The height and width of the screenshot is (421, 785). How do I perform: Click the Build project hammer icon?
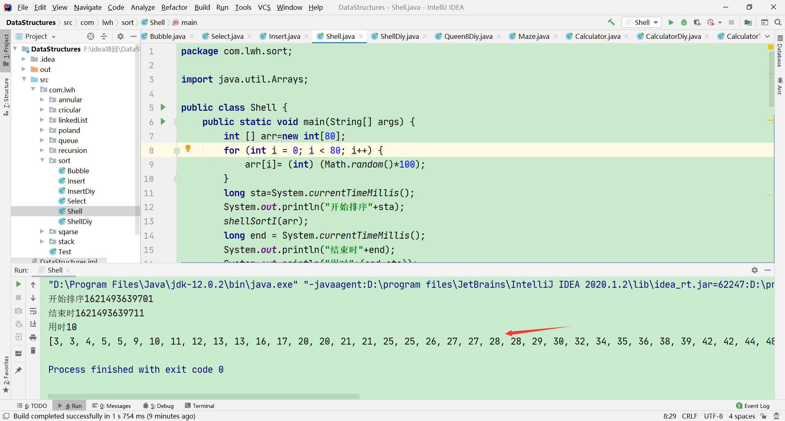(611, 22)
